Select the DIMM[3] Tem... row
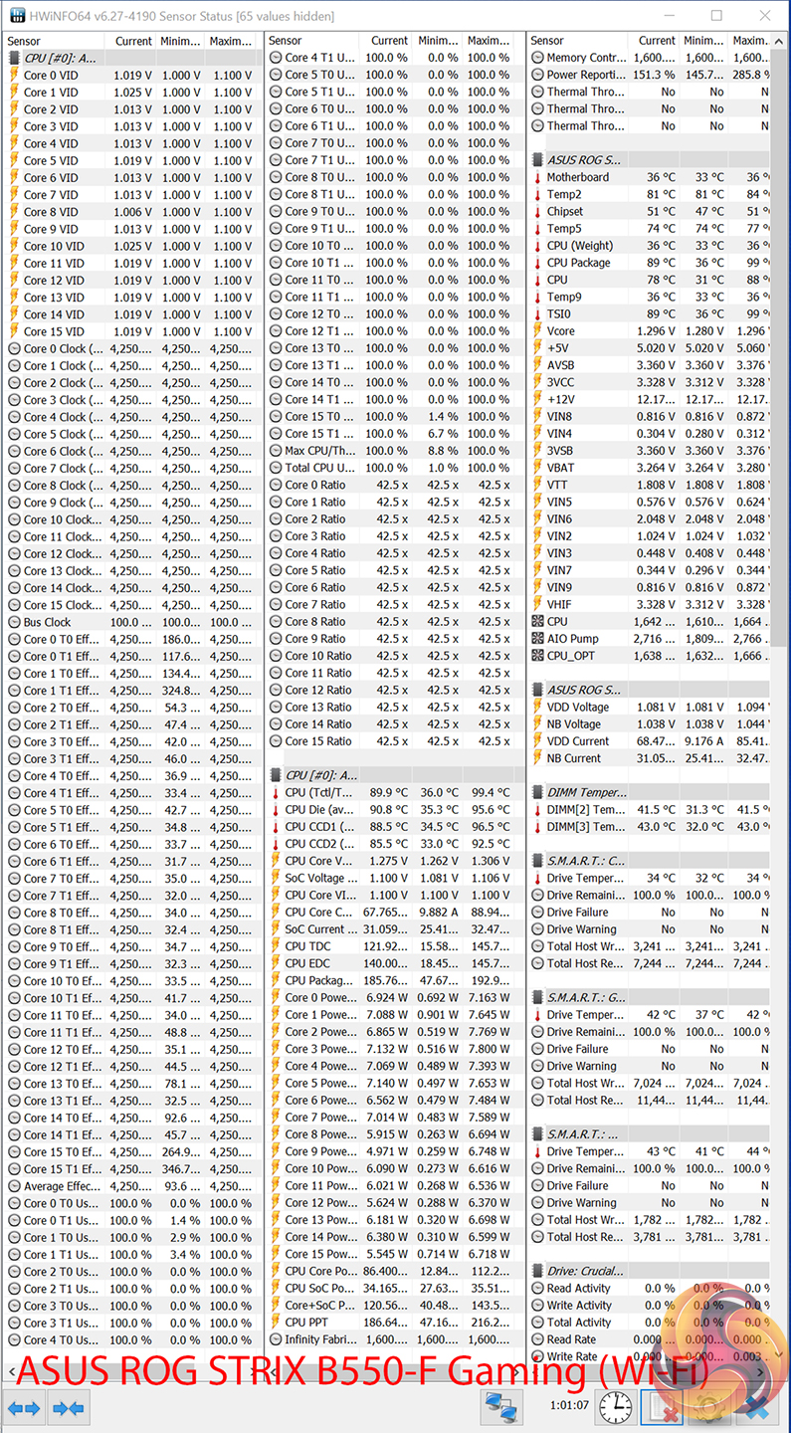Image resolution: width=791 pixels, height=1433 pixels. pyautogui.click(x=649, y=826)
